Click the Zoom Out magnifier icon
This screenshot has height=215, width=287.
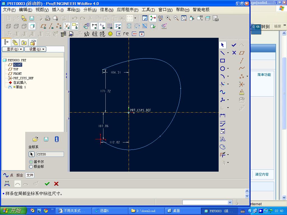pyautogui.click(x=176, y=18)
